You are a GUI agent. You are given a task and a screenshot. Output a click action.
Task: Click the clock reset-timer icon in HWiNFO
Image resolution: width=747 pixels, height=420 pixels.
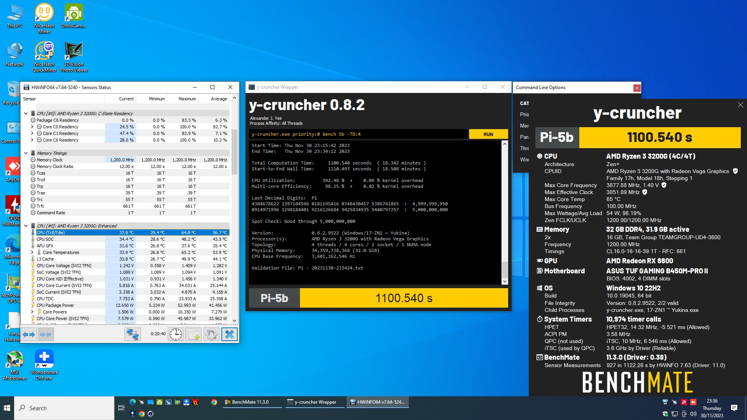click(176, 334)
